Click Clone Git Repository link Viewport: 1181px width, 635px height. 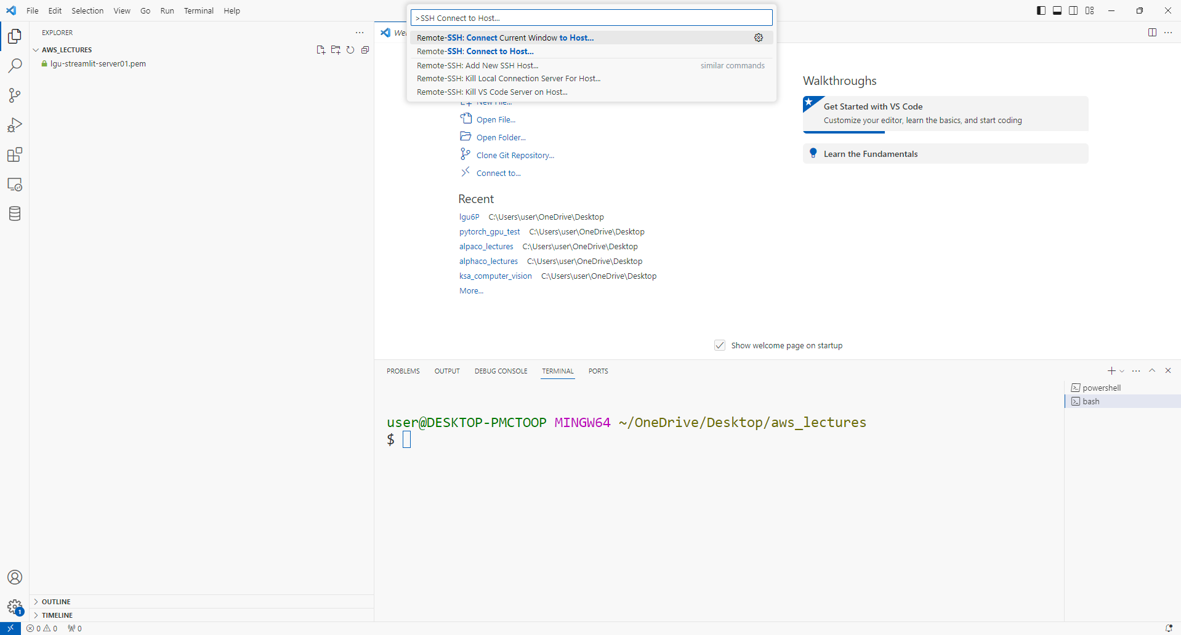tap(515, 155)
